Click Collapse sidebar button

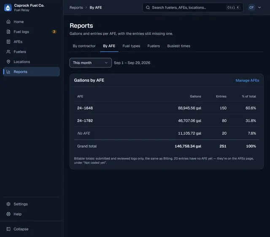[x=31, y=229]
